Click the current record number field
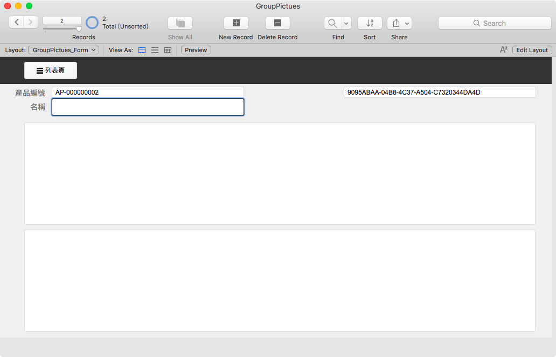Viewport: 556px width, 357px height. point(62,21)
